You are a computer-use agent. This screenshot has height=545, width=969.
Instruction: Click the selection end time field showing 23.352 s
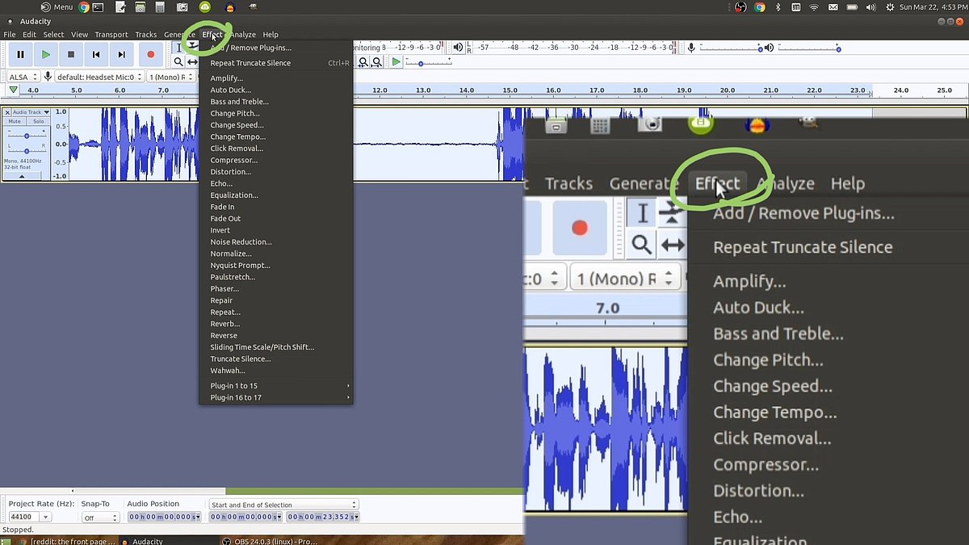(x=322, y=517)
